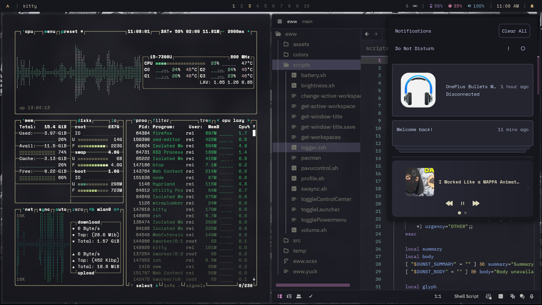Click the 11:08 AM clock in top bar
The width and height of the screenshot is (542, 305).
click(507, 6)
